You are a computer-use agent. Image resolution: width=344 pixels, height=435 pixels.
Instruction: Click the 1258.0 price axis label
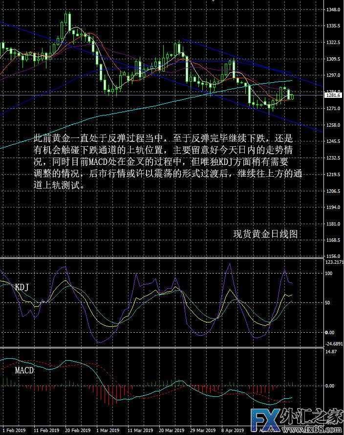tap(333, 125)
